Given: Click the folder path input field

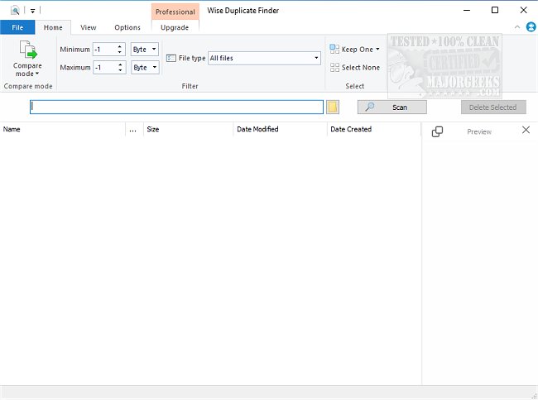Looking at the screenshot, I should [x=176, y=107].
